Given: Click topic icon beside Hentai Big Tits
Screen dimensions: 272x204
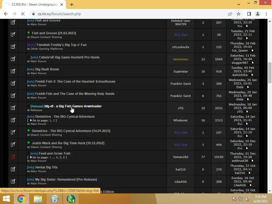Looking at the screenshot, I should [x=13, y=169].
